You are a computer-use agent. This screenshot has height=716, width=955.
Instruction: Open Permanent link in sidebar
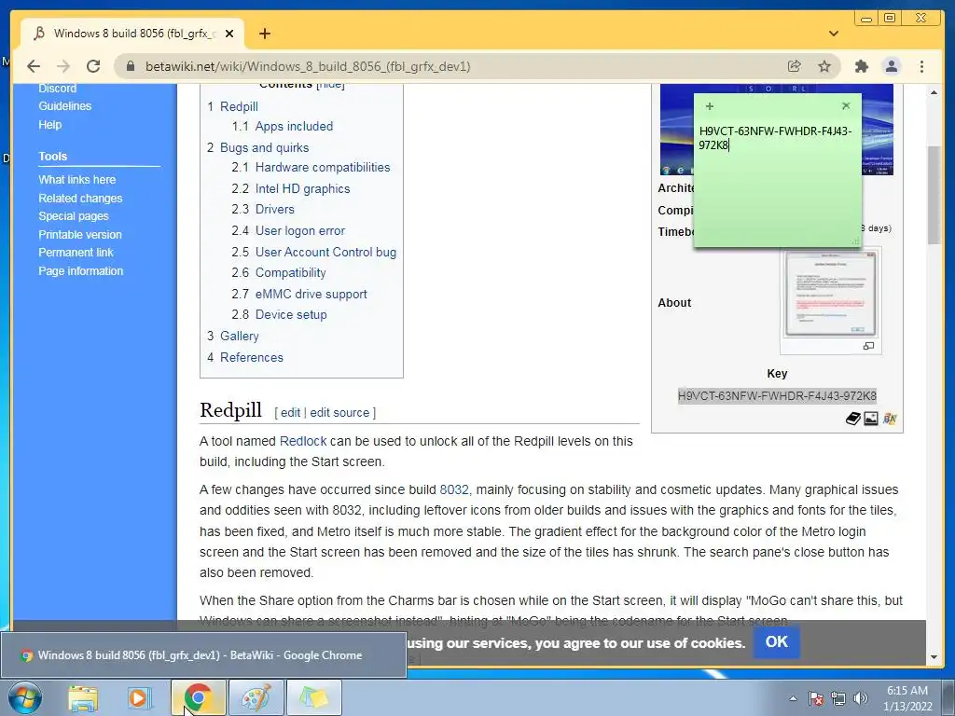coord(76,252)
